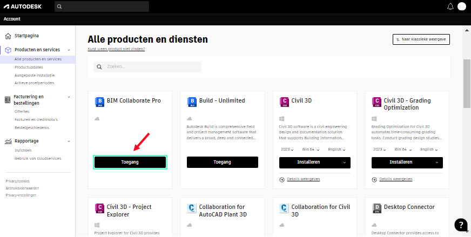Open Gebruiksvoorwaarden link

pyautogui.click(x=22, y=188)
